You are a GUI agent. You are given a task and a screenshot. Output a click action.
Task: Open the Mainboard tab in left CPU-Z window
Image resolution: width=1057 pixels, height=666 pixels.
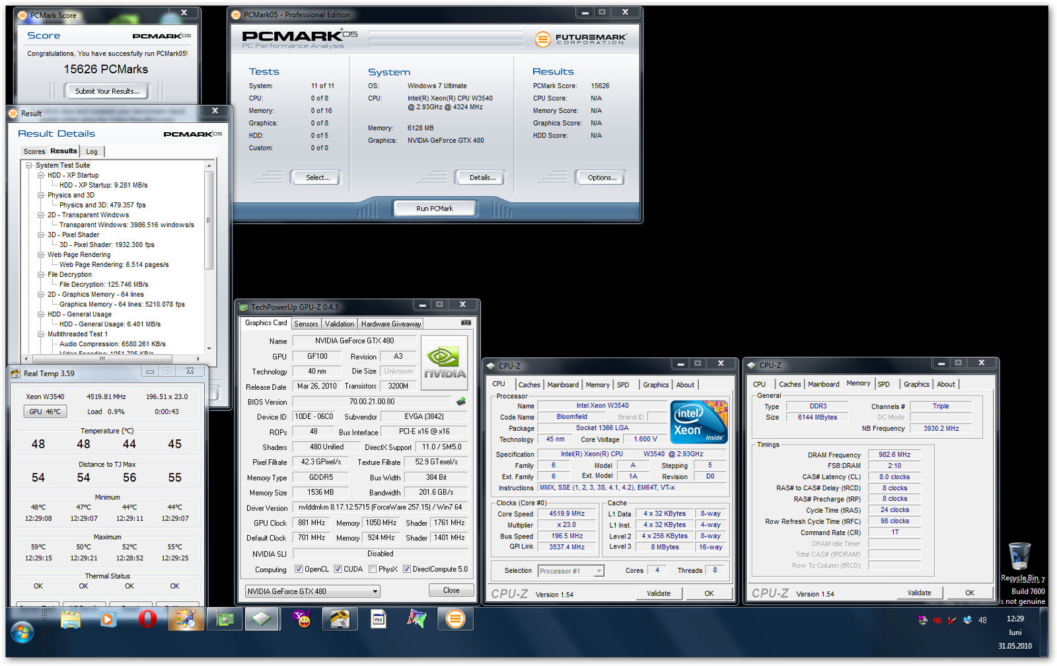point(563,385)
